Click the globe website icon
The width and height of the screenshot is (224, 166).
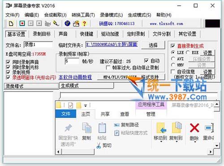coord(67,24)
